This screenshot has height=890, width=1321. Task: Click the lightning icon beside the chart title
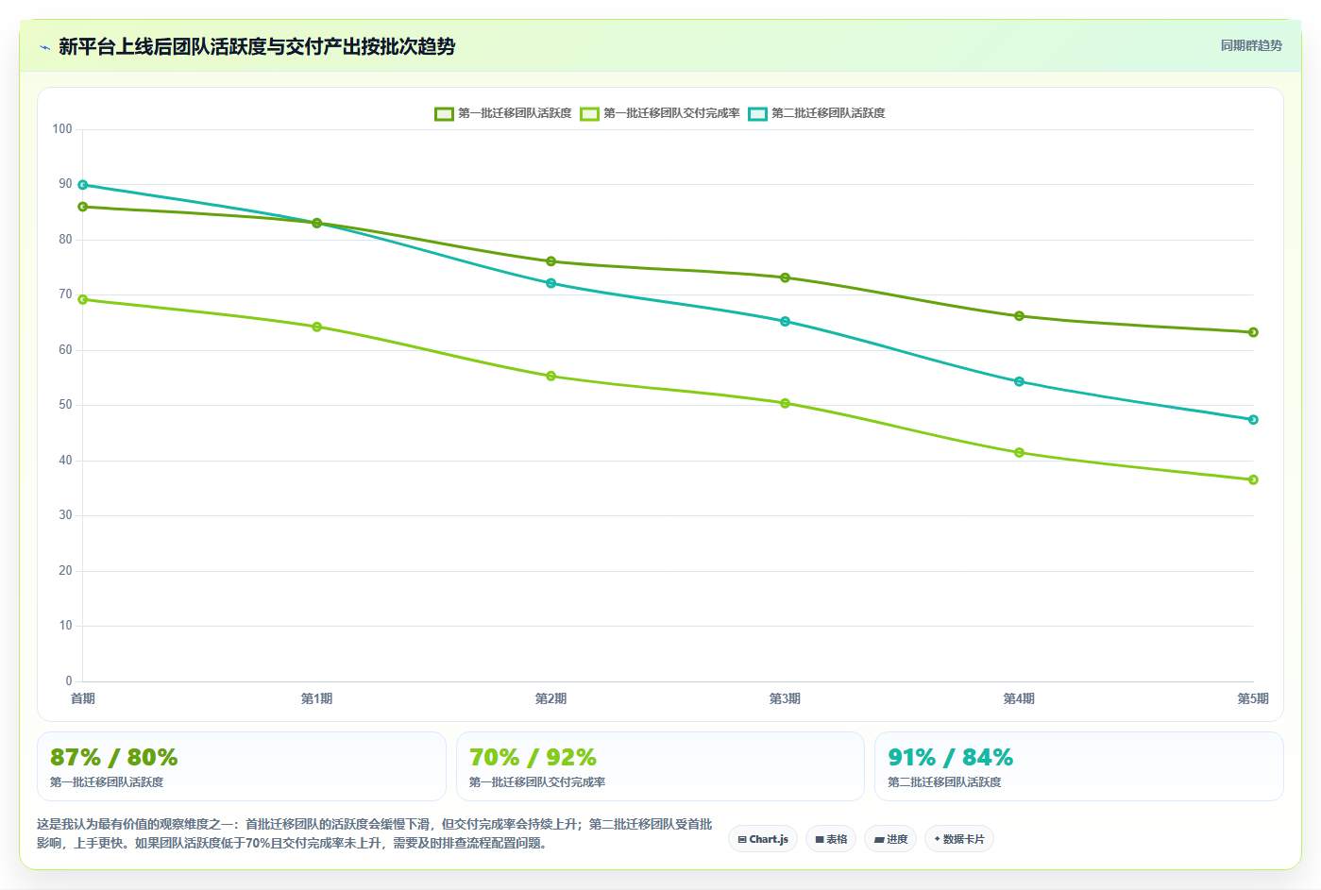(x=44, y=47)
